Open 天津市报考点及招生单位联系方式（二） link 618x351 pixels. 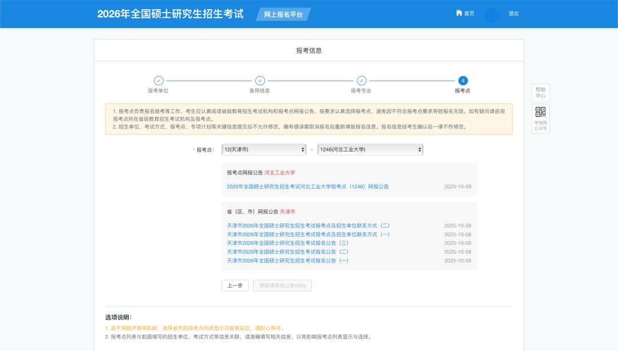308,226
